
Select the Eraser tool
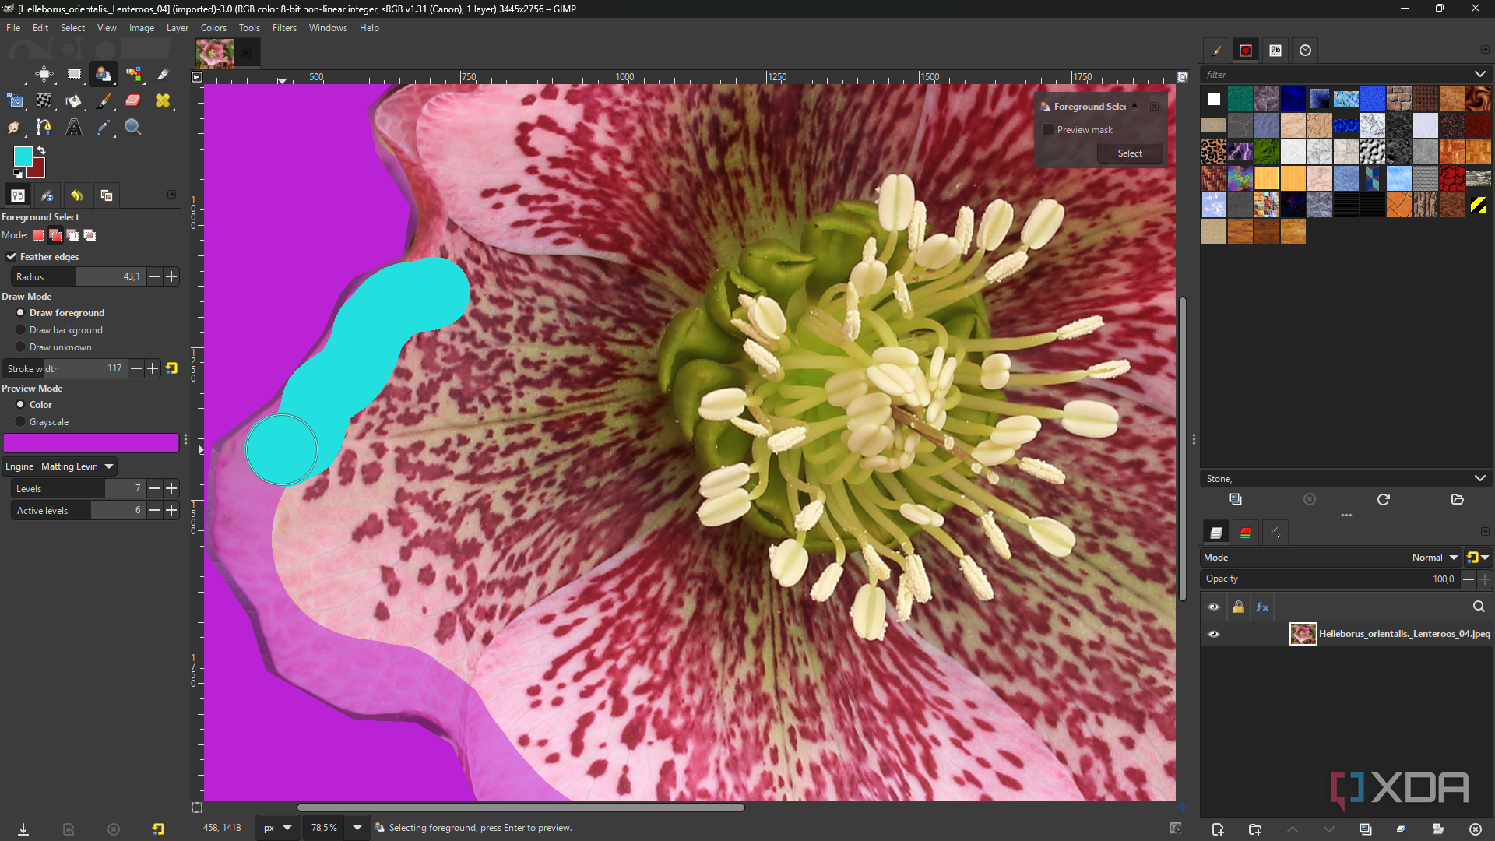click(x=133, y=100)
